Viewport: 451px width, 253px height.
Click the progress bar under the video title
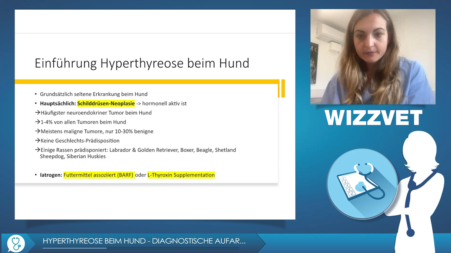tap(140, 248)
